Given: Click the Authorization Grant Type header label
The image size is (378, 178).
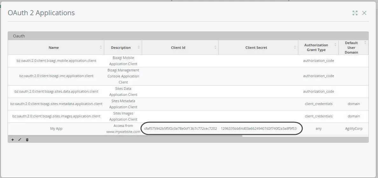Looking at the screenshot, I should pyautogui.click(x=316, y=47).
